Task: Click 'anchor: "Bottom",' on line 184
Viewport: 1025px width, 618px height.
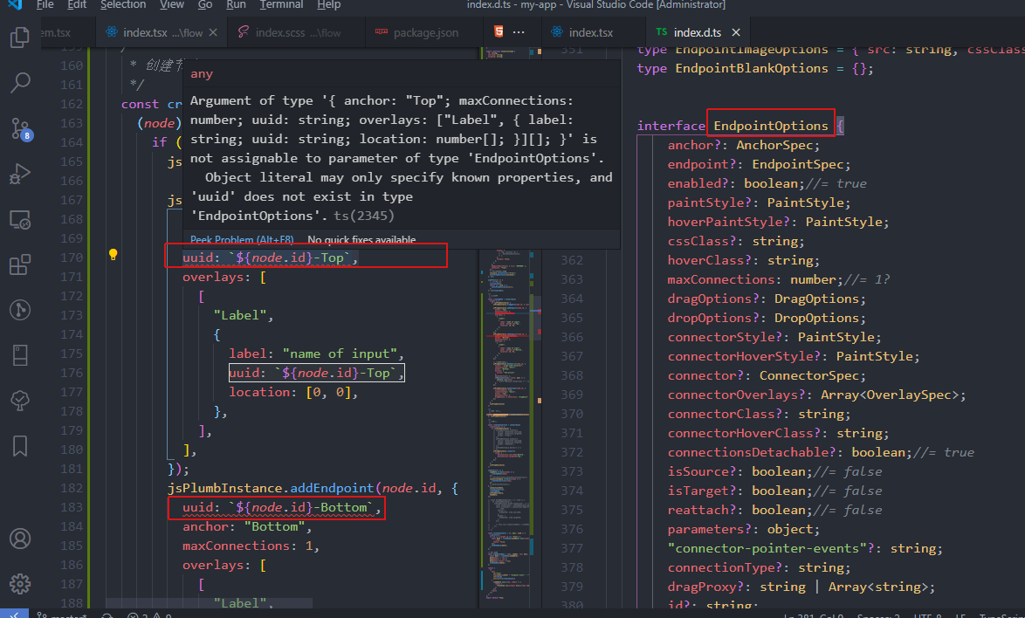Action: pyautogui.click(x=247, y=526)
